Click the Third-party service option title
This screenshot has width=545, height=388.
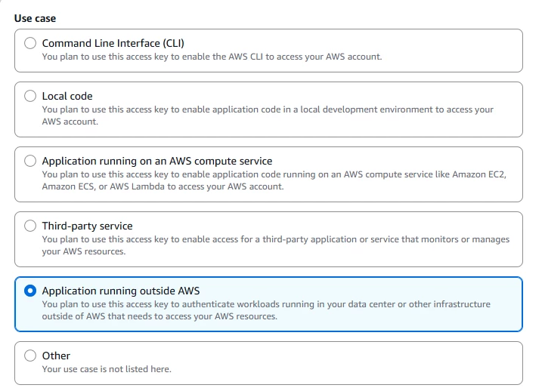[87, 226]
